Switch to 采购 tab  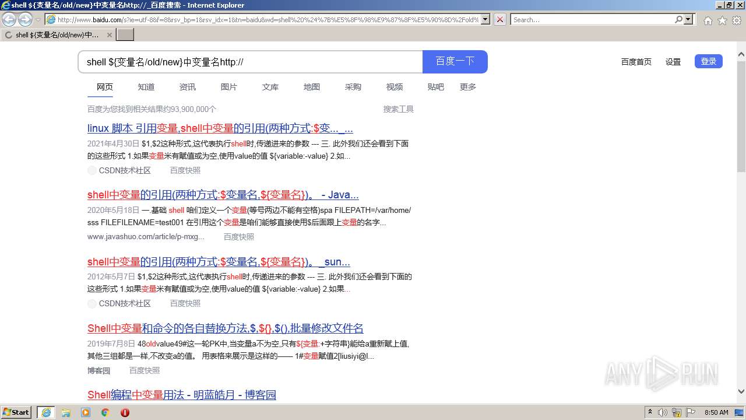[353, 87]
